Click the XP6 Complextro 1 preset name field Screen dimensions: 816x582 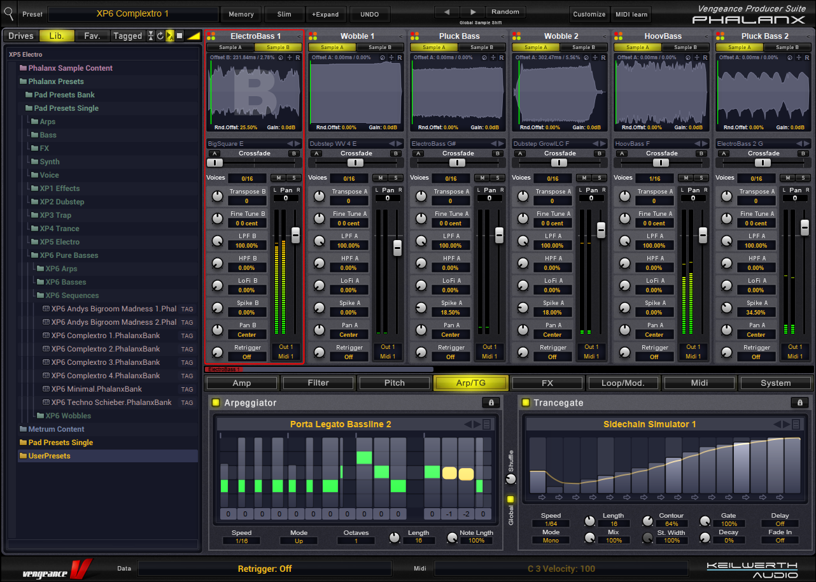tap(132, 14)
